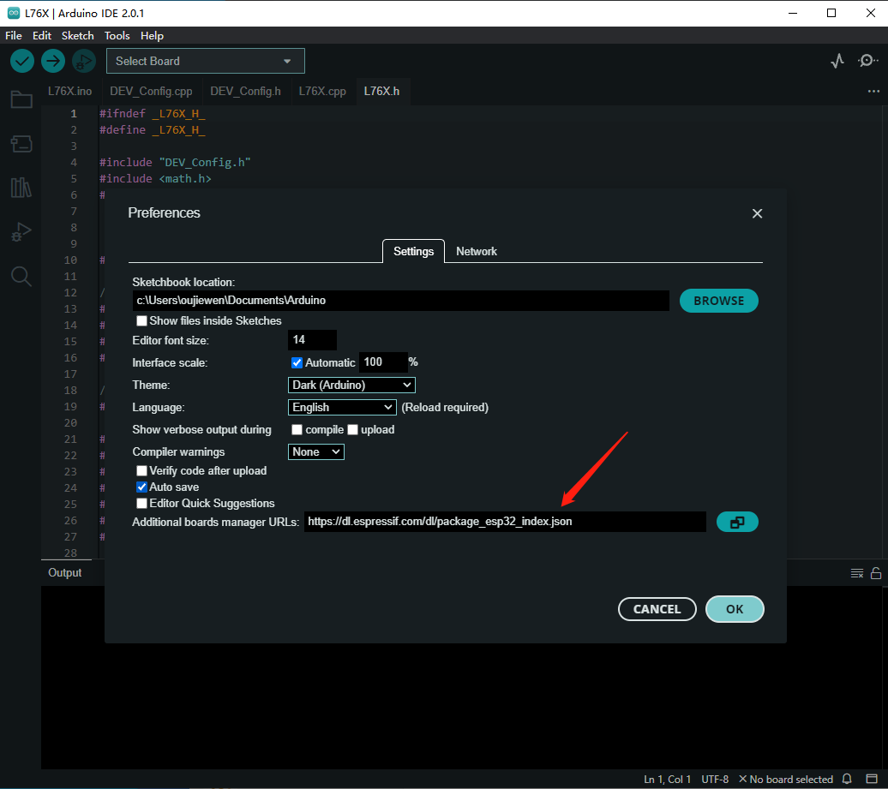
Task: Click the Sketchbook location path field
Action: pyautogui.click(x=401, y=301)
